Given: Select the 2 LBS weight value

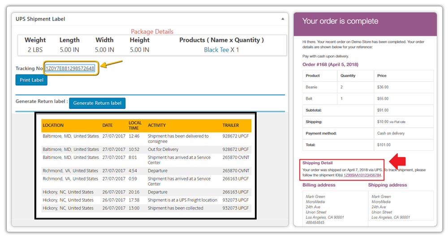Looking at the screenshot, I should coord(35,50).
